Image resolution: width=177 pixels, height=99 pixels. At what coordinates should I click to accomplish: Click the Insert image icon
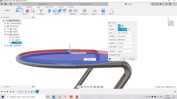click(103, 11)
